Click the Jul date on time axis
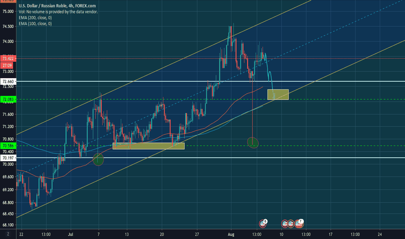 [70, 234]
